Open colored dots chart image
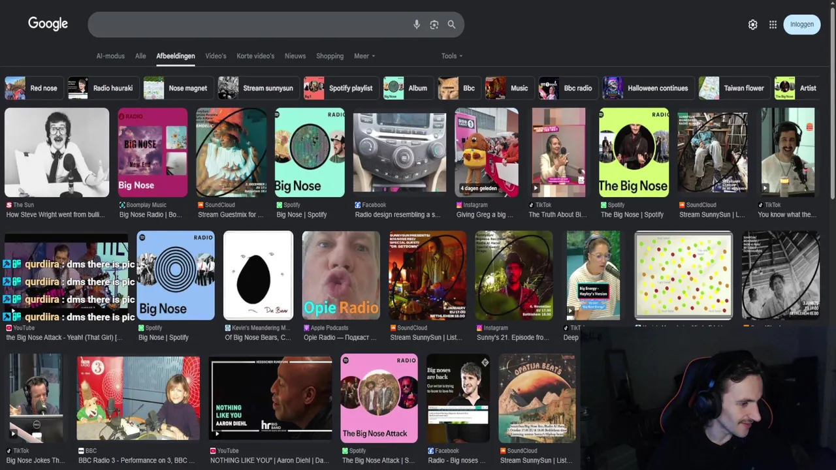The width and height of the screenshot is (836, 470). 683,275
